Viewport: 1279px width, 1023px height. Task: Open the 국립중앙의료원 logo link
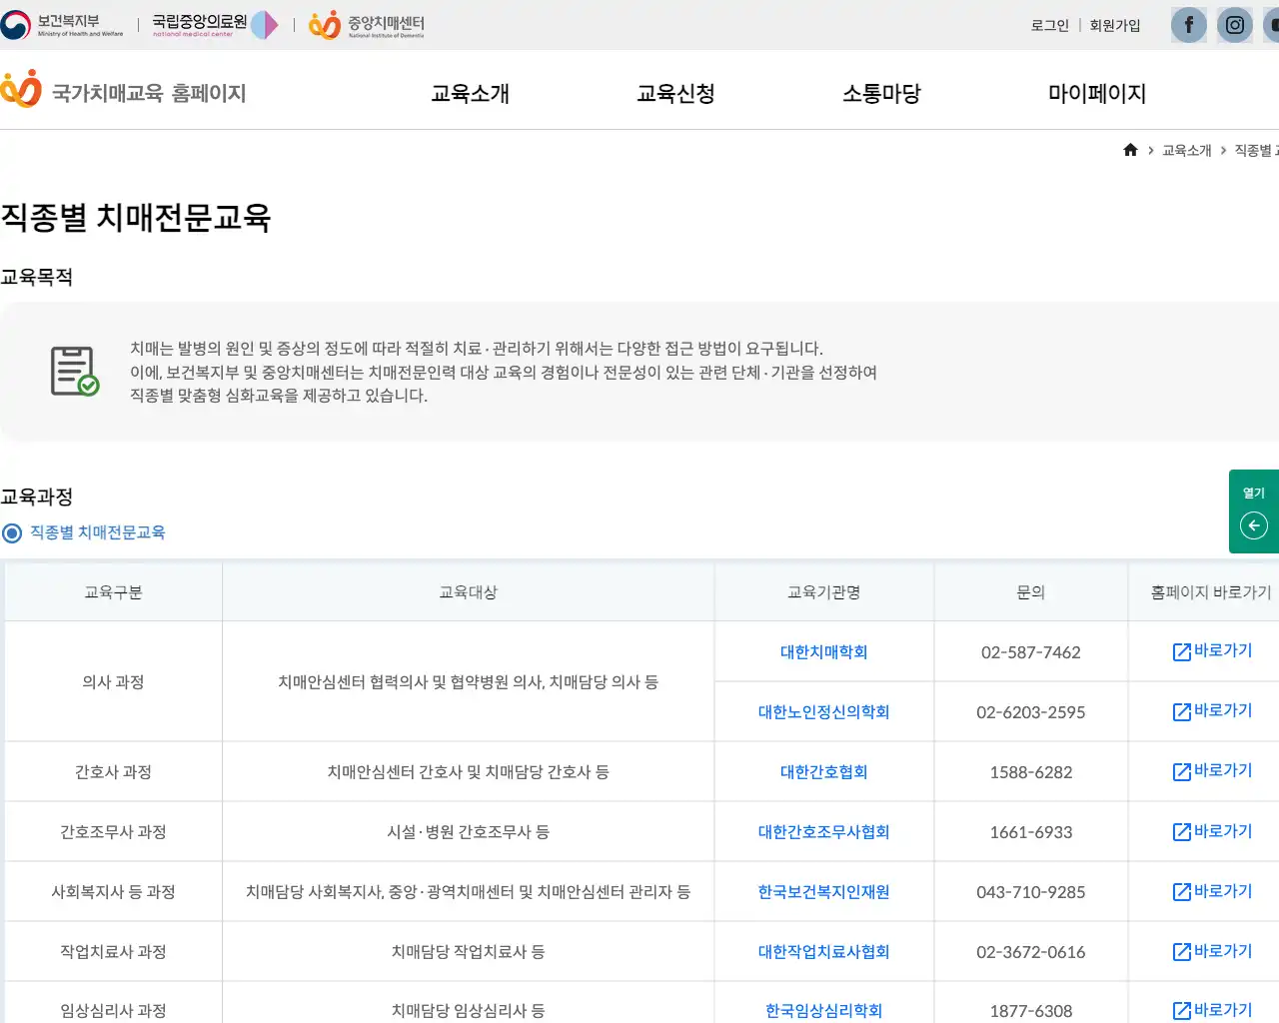point(215,25)
